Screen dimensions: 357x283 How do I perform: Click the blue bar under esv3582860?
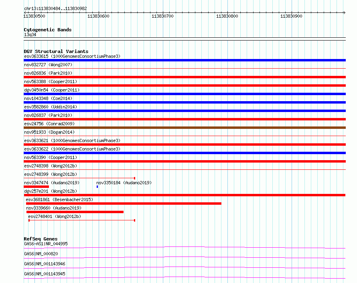tap(185, 111)
